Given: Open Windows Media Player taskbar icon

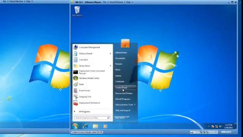Looking at the screenshot, I should (x=105, y=126).
